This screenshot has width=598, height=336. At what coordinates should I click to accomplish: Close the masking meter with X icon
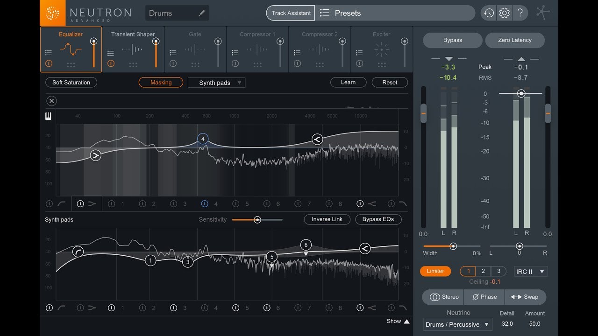[x=51, y=101]
